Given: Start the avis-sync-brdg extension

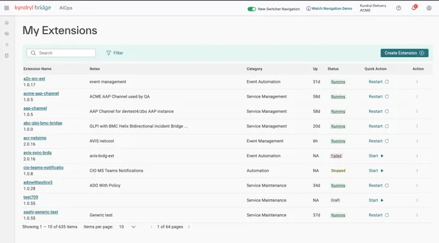Looking at the screenshot, I should click(x=376, y=156).
